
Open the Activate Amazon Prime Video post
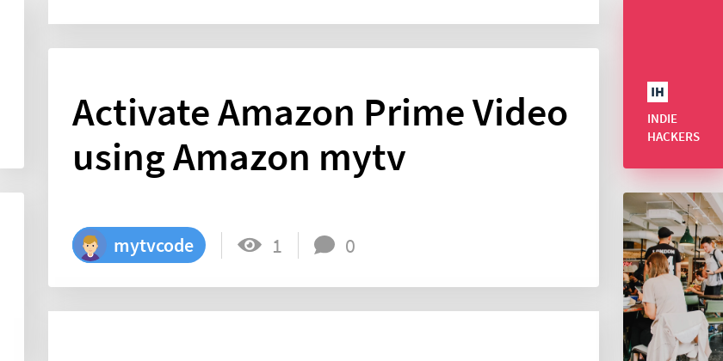pos(324,167)
